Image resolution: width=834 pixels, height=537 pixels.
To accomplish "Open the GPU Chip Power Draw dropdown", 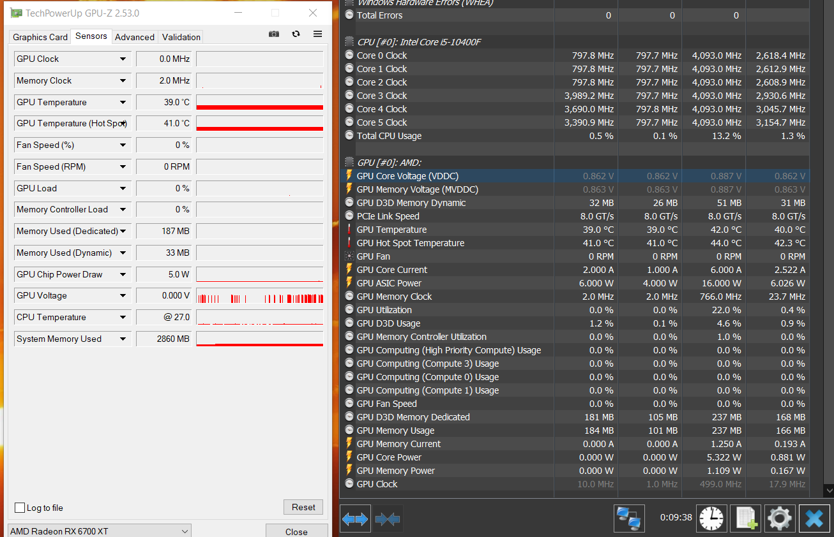I will click(123, 274).
